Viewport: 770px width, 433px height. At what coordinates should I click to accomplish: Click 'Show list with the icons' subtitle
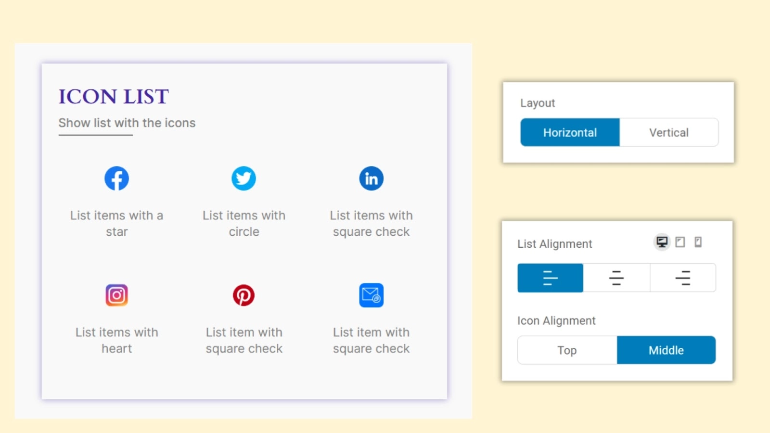pos(127,123)
